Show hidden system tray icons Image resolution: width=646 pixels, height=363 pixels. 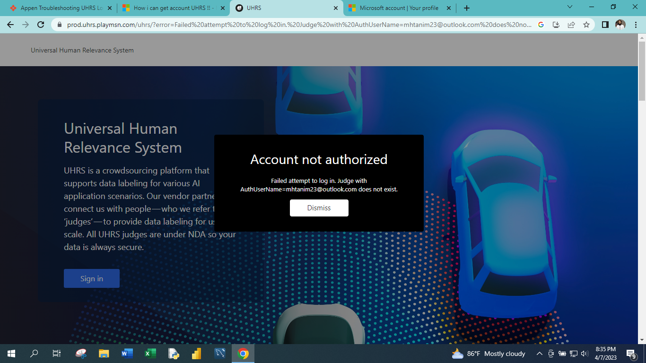[x=540, y=354]
